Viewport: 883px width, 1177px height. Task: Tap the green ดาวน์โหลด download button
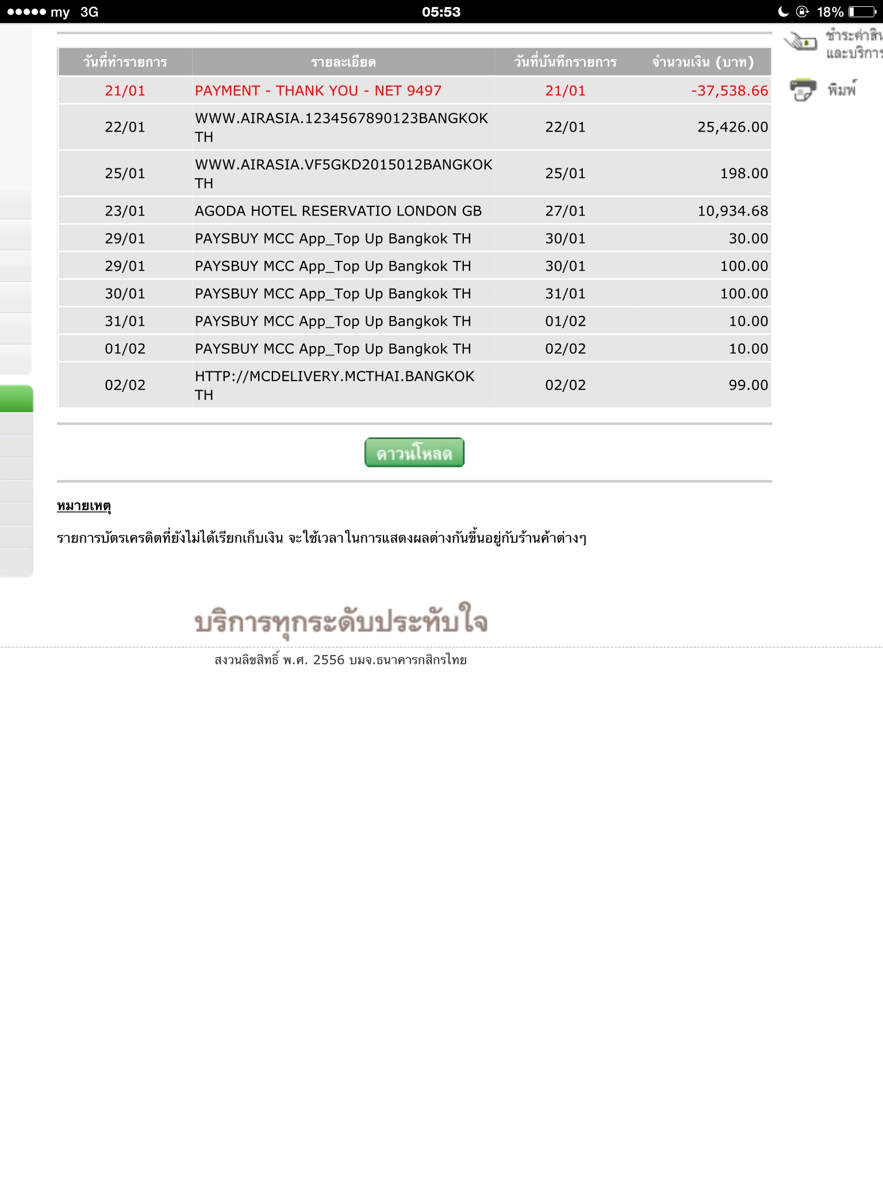pyautogui.click(x=414, y=453)
